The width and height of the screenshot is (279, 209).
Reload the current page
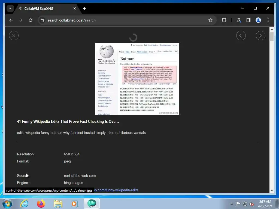[31, 20]
